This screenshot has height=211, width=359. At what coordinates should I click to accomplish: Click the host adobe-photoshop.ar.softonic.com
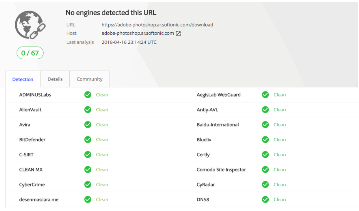(138, 33)
